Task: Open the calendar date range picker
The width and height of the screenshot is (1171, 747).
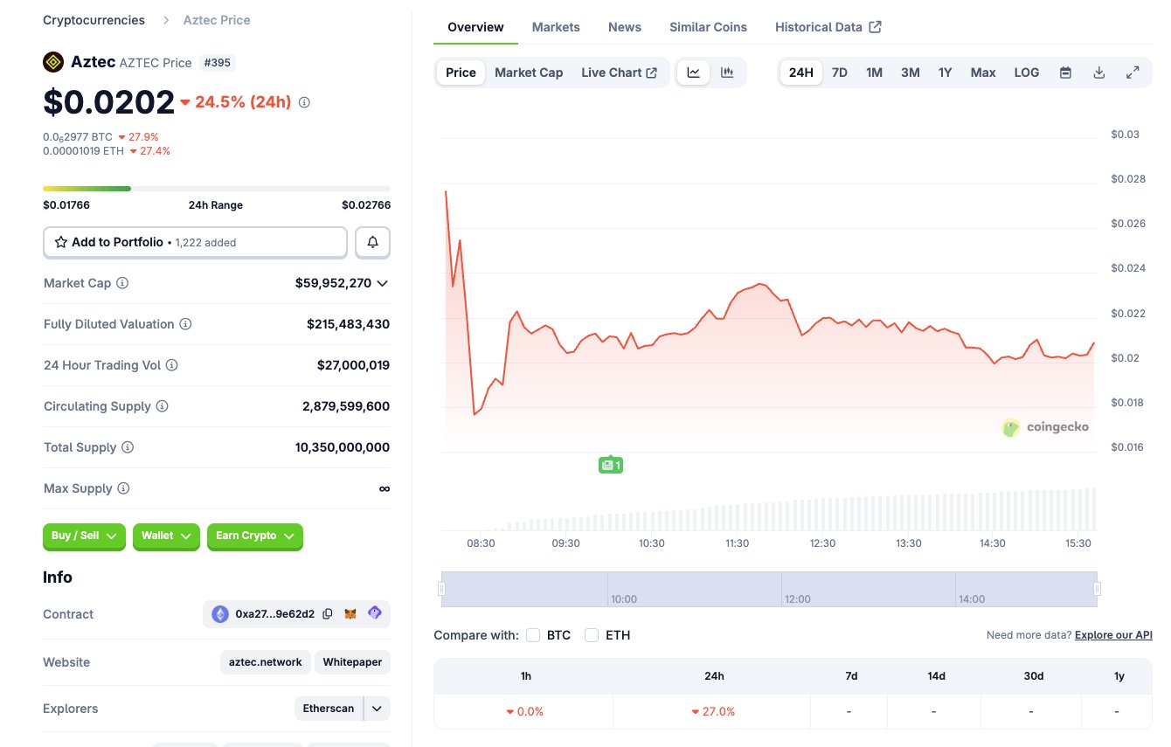Action: click(1065, 73)
